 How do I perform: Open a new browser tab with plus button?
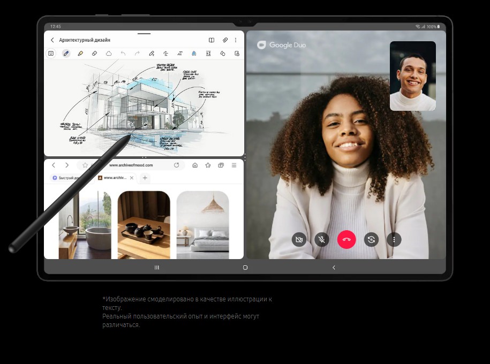click(145, 177)
